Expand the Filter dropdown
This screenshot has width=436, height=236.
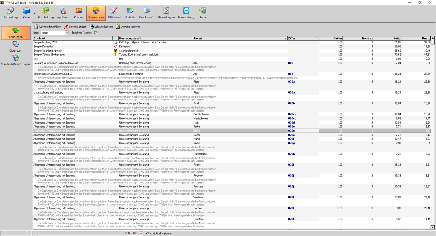(x=67, y=33)
